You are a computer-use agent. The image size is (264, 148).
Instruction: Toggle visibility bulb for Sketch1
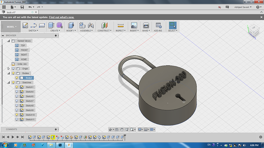tap(17, 87)
